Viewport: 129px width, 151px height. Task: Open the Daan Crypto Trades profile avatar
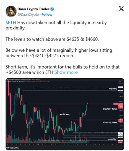[11, 11]
